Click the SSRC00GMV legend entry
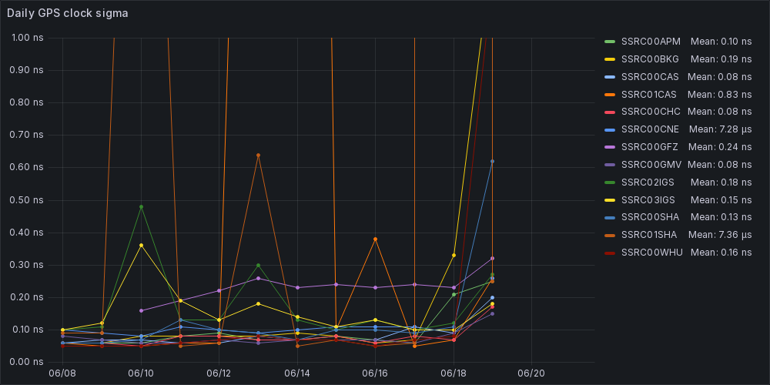This screenshot has width=770, height=385. pos(651,164)
